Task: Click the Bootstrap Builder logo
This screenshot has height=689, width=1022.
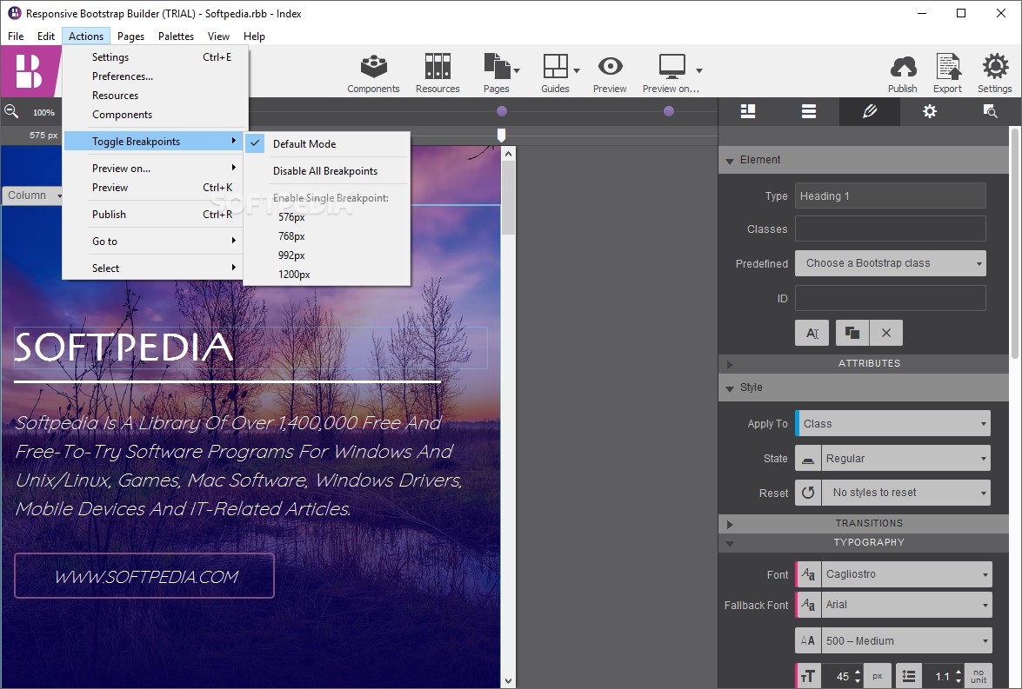Action: click(29, 71)
